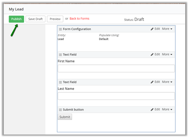Click the Last Name Text Field drag handle
Screen dimensions: 189x138
point(60,82)
